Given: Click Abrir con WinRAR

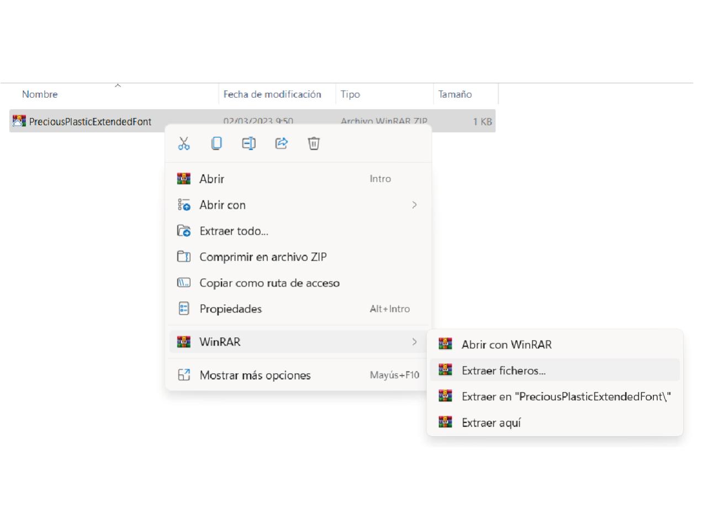Looking at the screenshot, I should coord(506,344).
